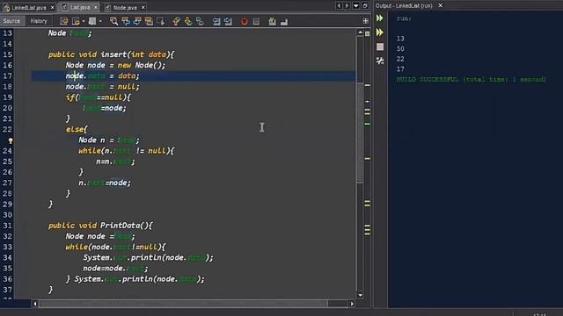Click the Back navigation icon in editor toolbar
Viewport: 563px width, 316px height.
click(x=75, y=21)
